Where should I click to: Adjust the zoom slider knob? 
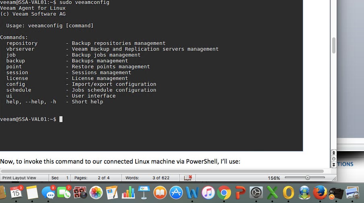pos(308,178)
